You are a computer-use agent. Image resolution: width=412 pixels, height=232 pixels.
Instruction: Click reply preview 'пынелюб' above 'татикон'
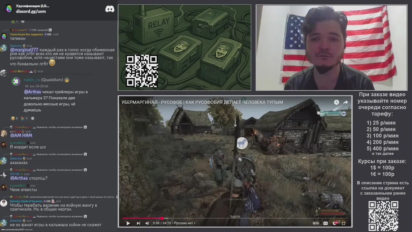tap(42, 30)
